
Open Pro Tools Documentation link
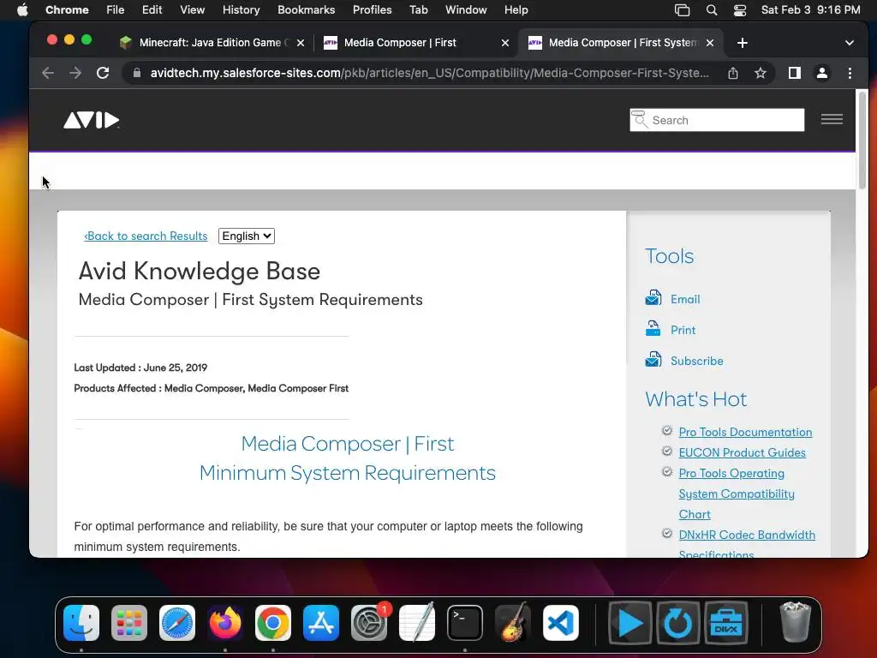coord(745,432)
